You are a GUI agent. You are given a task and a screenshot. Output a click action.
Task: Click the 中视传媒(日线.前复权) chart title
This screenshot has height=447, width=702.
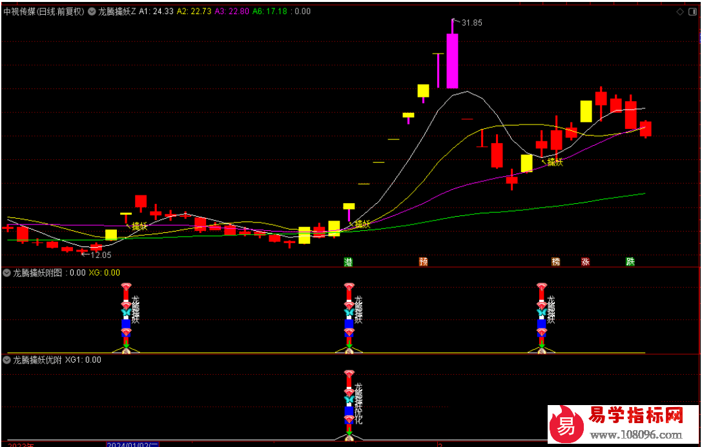pos(44,12)
